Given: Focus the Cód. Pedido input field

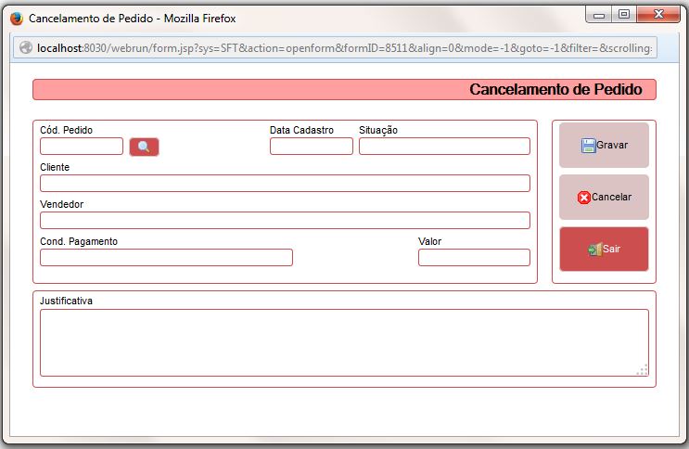Looking at the screenshot, I should pos(82,146).
